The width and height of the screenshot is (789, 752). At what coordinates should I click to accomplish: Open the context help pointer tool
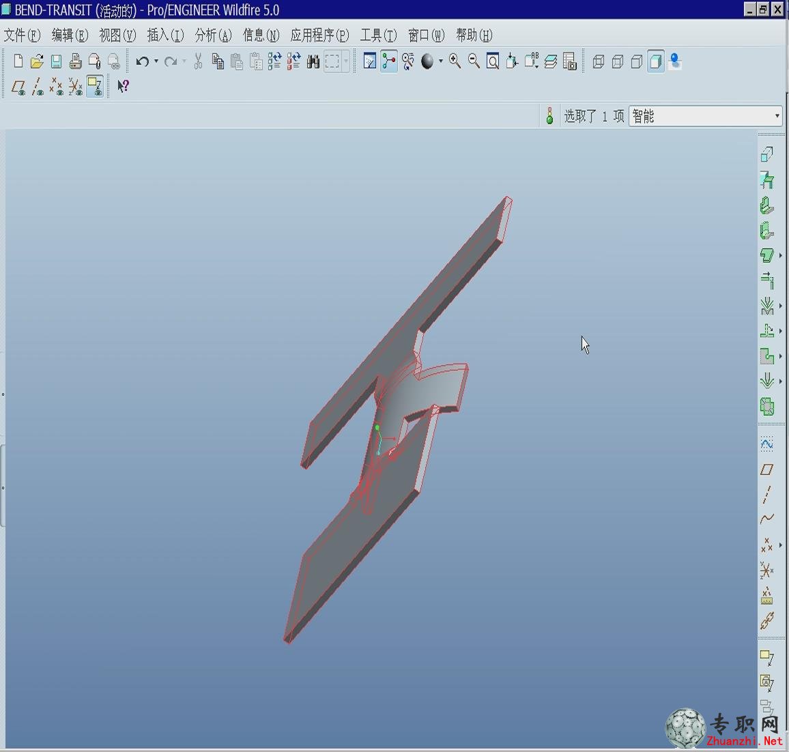coord(124,87)
